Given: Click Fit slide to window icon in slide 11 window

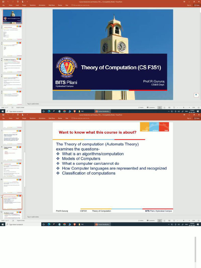Looking at the screenshot, I should pos(199,221).
